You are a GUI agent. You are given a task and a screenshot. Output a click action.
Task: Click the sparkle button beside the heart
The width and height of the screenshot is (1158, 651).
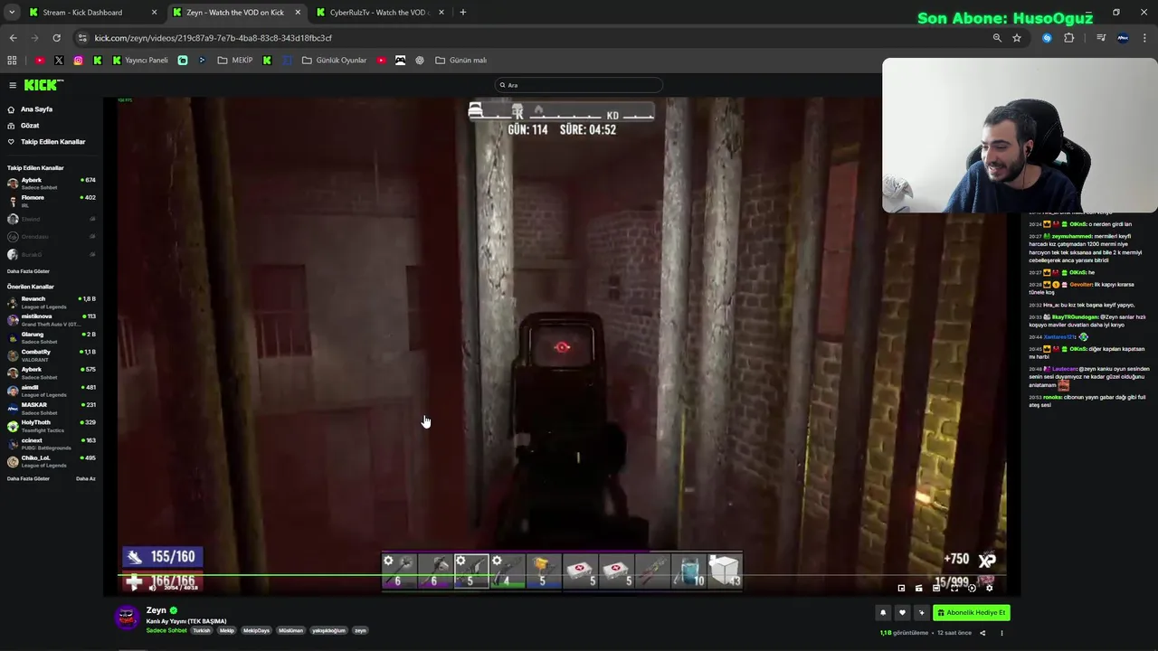921,613
